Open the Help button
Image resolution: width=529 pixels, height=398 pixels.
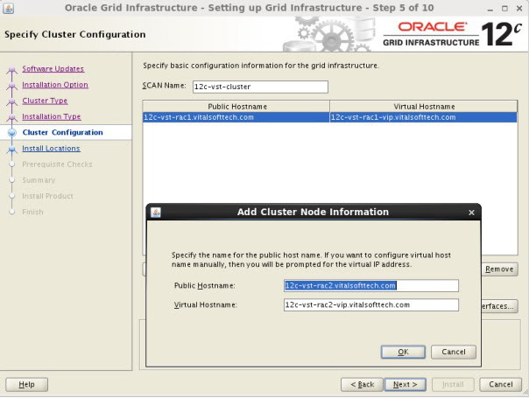(26, 385)
